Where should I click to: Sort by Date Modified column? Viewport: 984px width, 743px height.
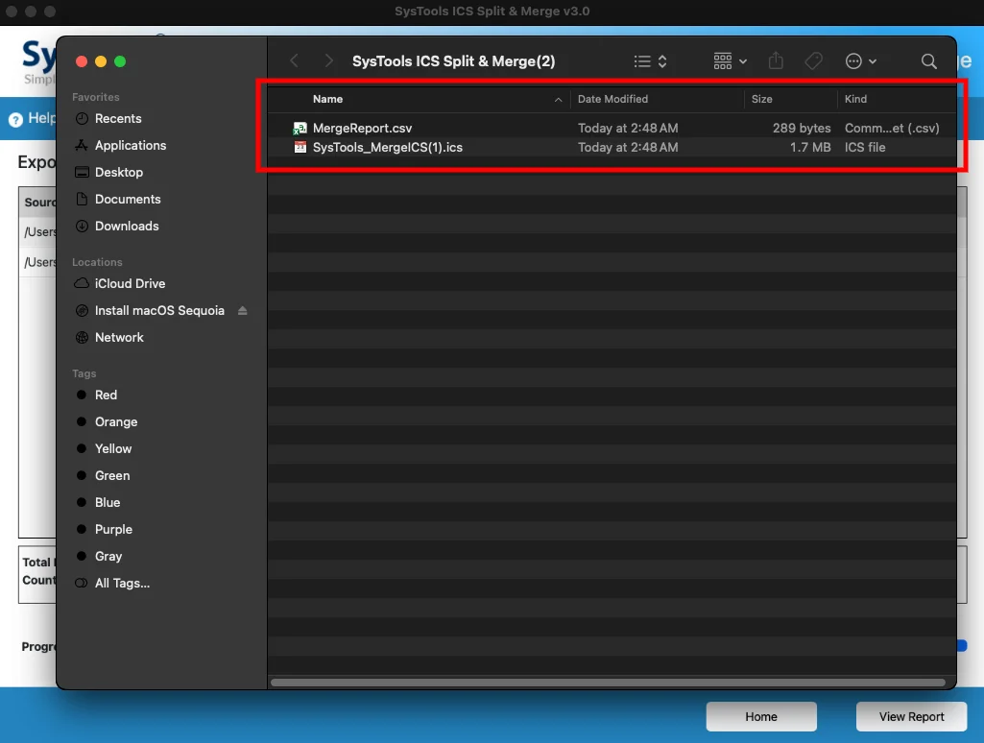612,99
